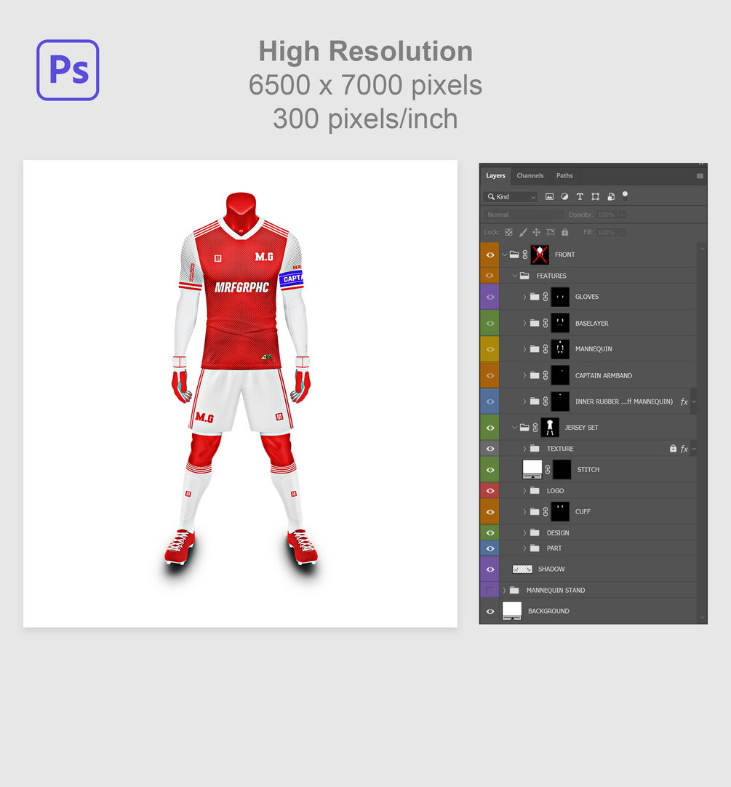Open the Fill slider dropdown arrow
This screenshot has width=731, height=787.
(x=623, y=232)
